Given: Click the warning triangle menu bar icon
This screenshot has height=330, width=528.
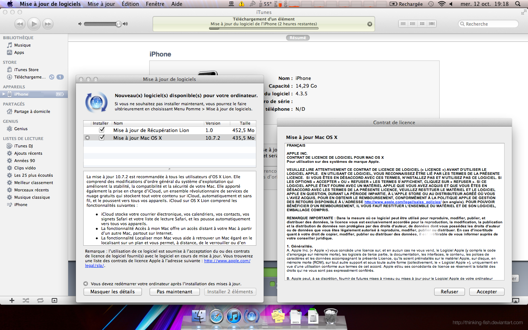Looking at the screenshot, I should click(x=242, y=4).
